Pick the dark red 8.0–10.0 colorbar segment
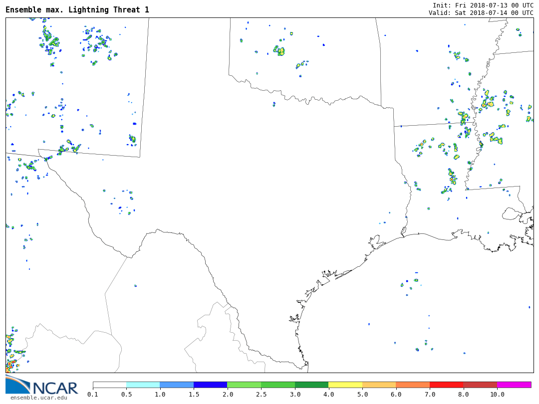Image resolution: width=539 pixels, height=404 pixels. coord(480,385)
